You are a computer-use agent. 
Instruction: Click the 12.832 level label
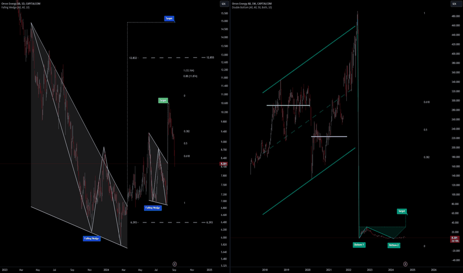click(133, 58)
